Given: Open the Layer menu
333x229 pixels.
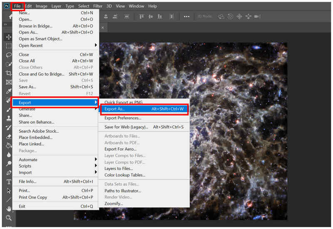Looking at the screenshot, I should point(56,6).
